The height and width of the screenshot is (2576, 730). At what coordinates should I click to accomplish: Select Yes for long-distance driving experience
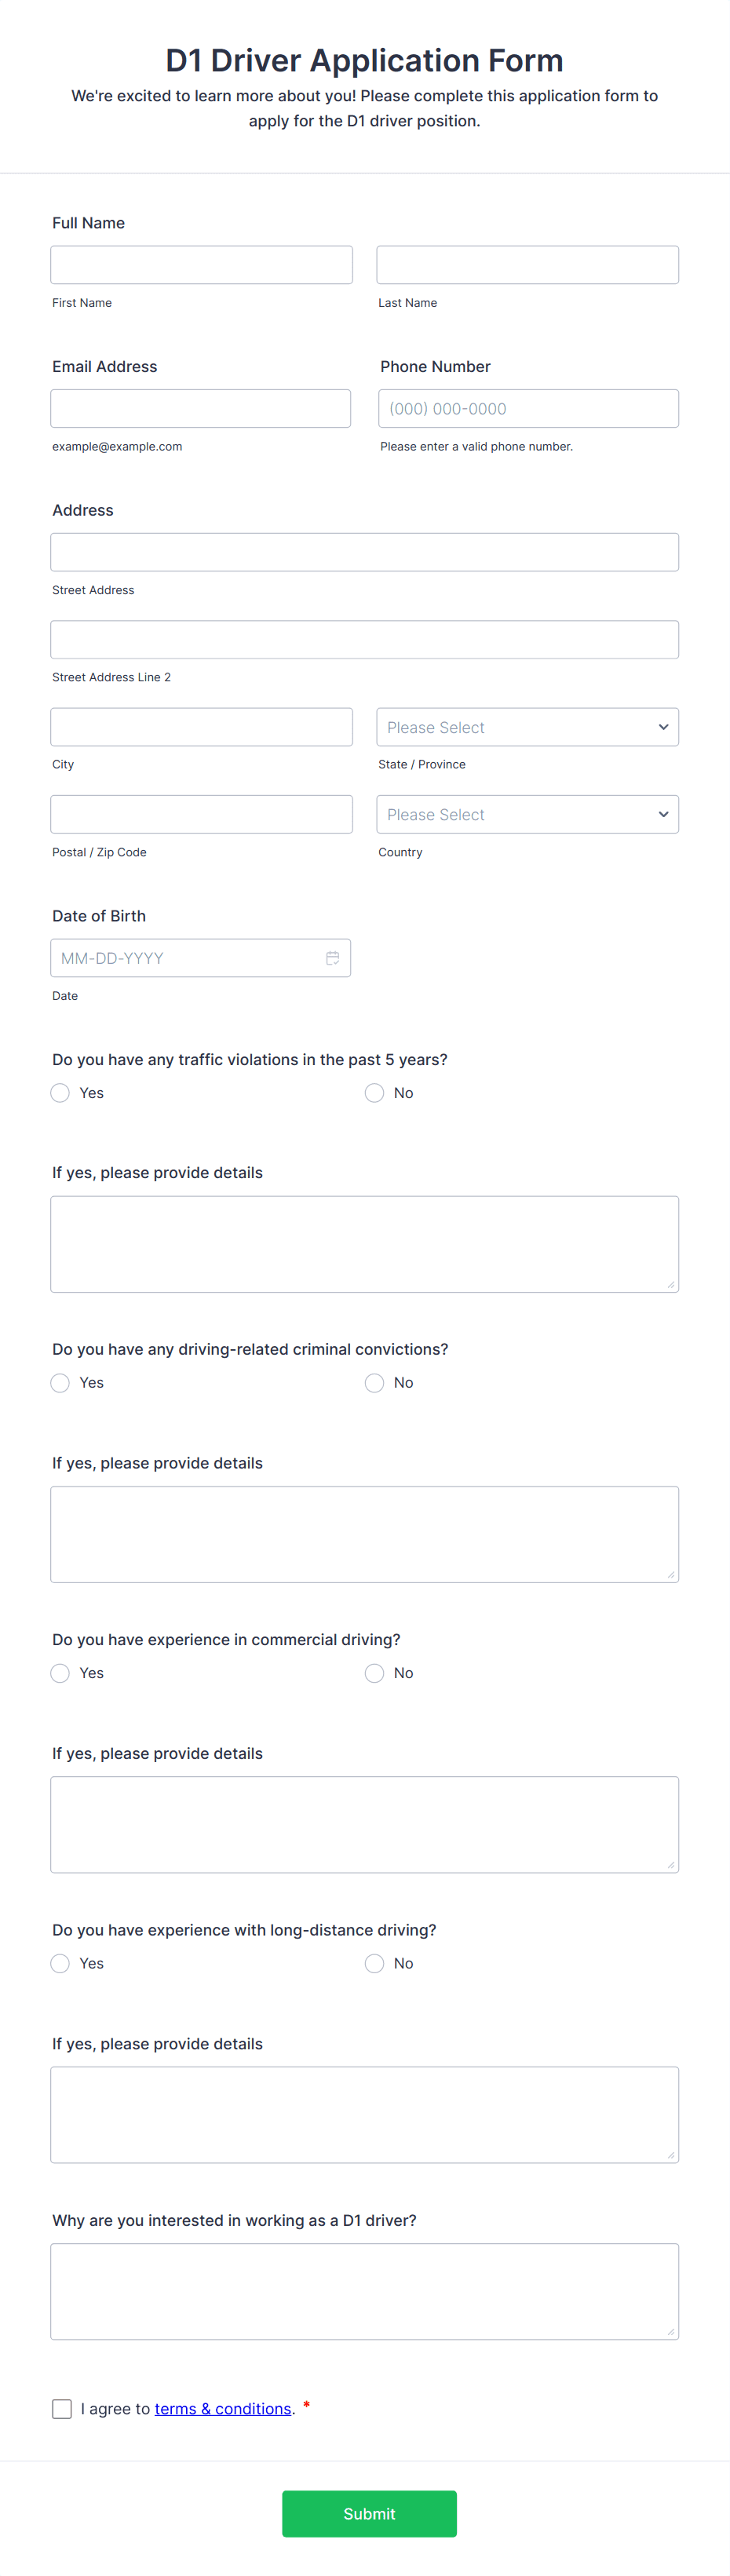tap(59, 1962)
